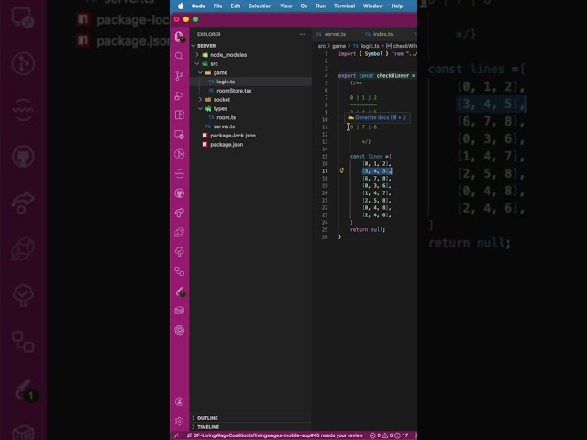Click Generate docs code lens button
Viewport: 587px width, 440px height.
(377, 118)
